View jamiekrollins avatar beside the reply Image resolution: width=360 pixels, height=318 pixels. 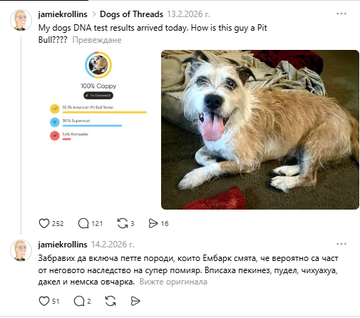[21, 250]
